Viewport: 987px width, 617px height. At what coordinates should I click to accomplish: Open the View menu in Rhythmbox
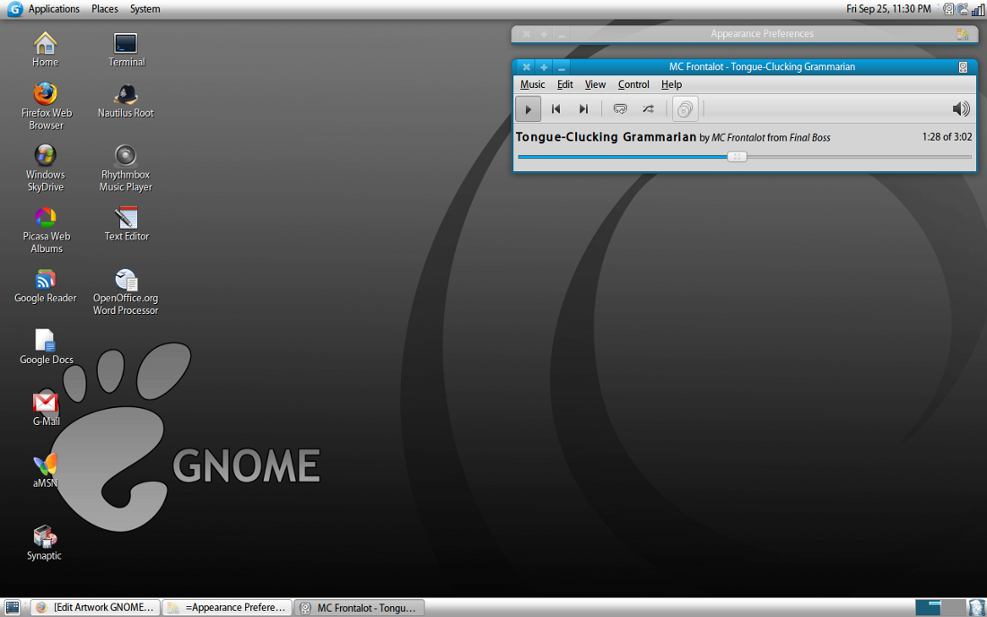595,84
